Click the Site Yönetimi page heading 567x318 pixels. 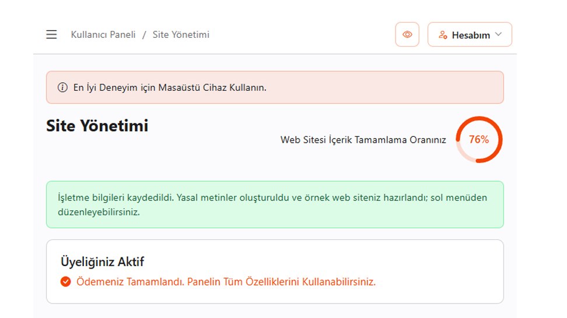(x=97, y=125)
